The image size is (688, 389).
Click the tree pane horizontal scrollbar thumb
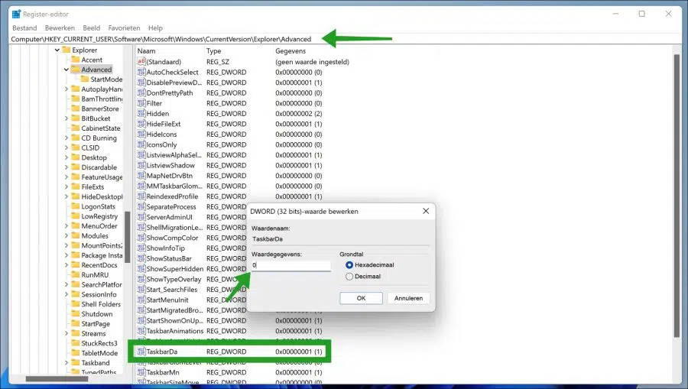coord(57,379)
